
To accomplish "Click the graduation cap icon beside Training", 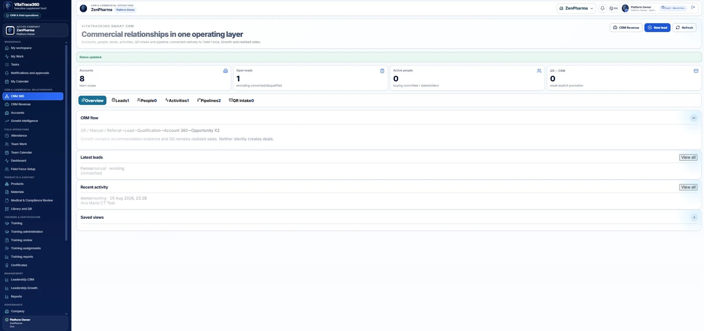I will (7, 223).
